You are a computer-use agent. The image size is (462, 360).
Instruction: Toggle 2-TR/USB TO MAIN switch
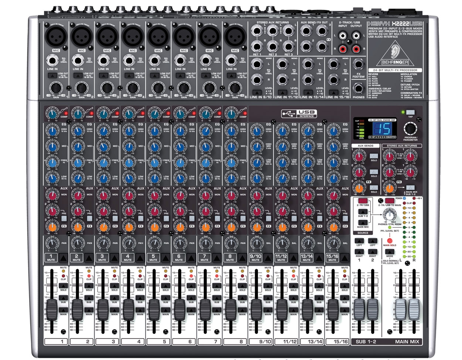(x=389, y=201)
